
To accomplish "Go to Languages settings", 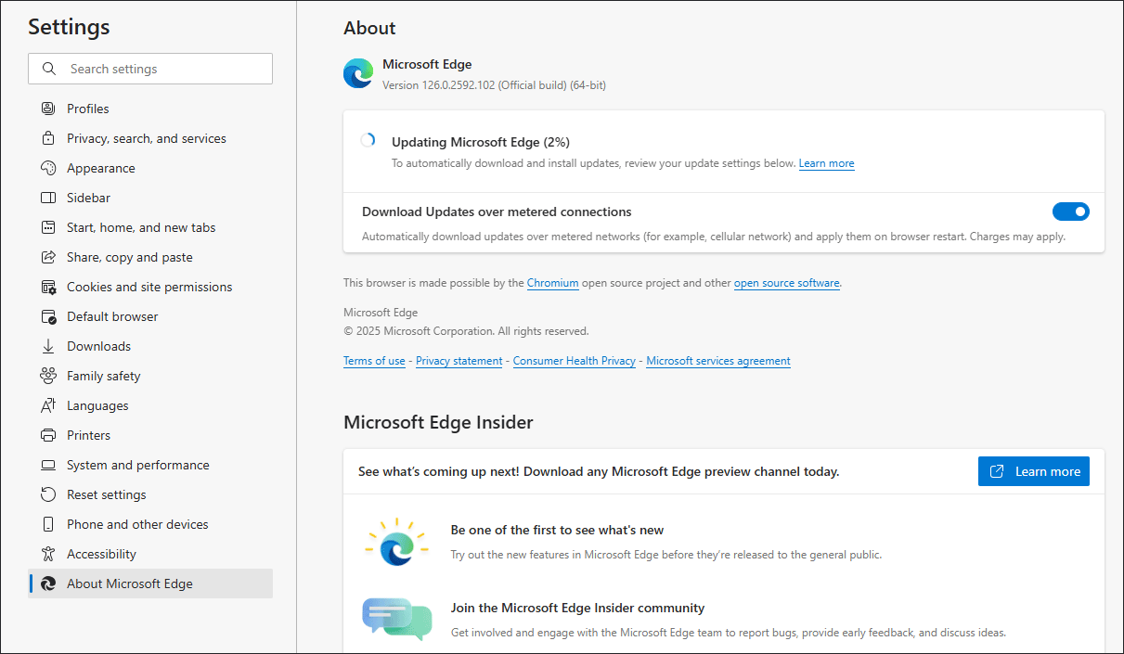I will pos(150,405).
